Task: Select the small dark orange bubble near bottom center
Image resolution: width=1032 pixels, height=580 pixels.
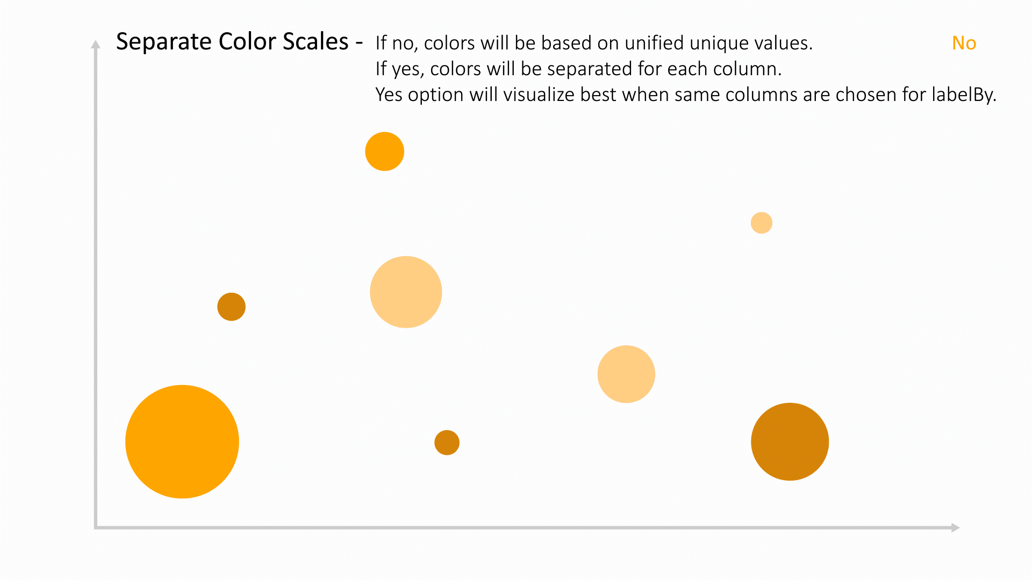Action: click(x=447, y=443)
